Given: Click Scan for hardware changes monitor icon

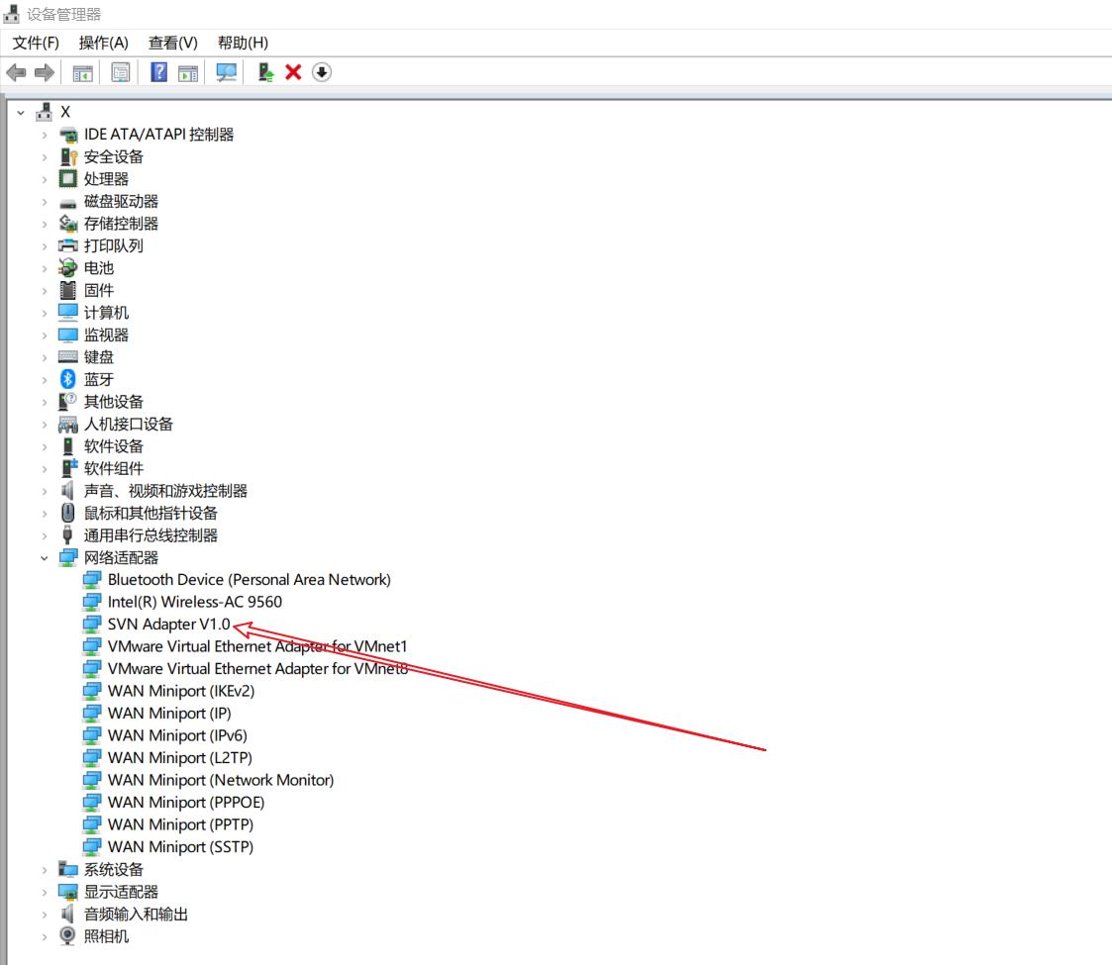Looking at the screenshot, I should click(x=227, y=72).
